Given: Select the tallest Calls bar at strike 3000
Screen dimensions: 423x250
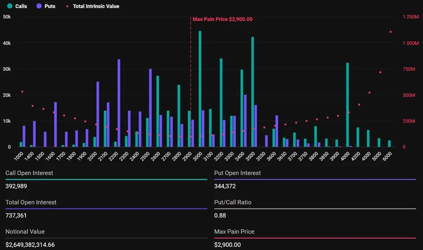Looking at the screenshot, I should click(200, 87).
